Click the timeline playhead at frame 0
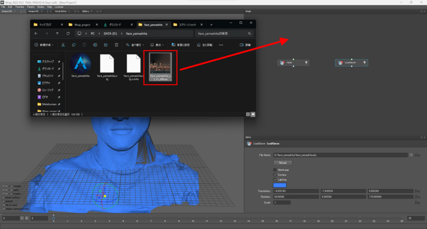Screen dimensions: 427x229 pyautogui.click(x=54, y=218)
